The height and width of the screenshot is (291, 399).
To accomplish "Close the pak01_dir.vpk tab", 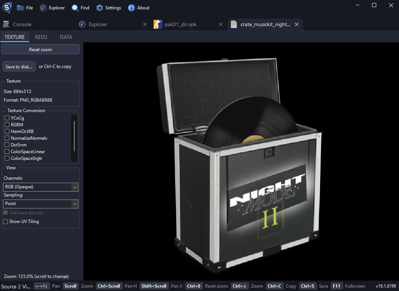I will [x=221, y=24].
